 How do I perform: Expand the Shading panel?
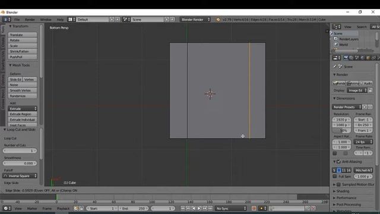(x=341, y=191)
